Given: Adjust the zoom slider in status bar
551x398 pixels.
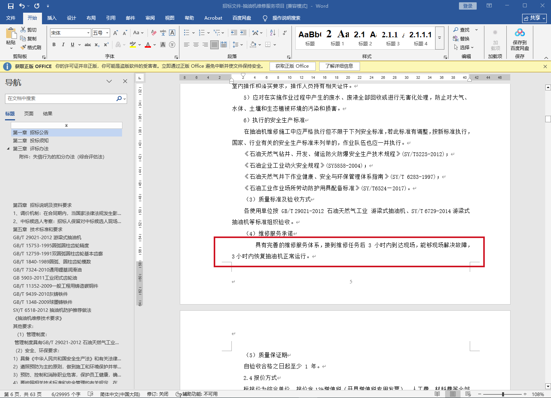Looking at the screenshot, I should [x=503, y=394].
